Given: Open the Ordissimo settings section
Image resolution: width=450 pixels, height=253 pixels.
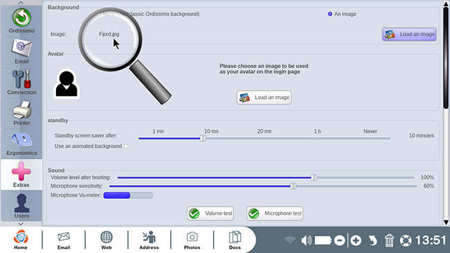Looking at the screenshot, I should (x=21, y=21).
